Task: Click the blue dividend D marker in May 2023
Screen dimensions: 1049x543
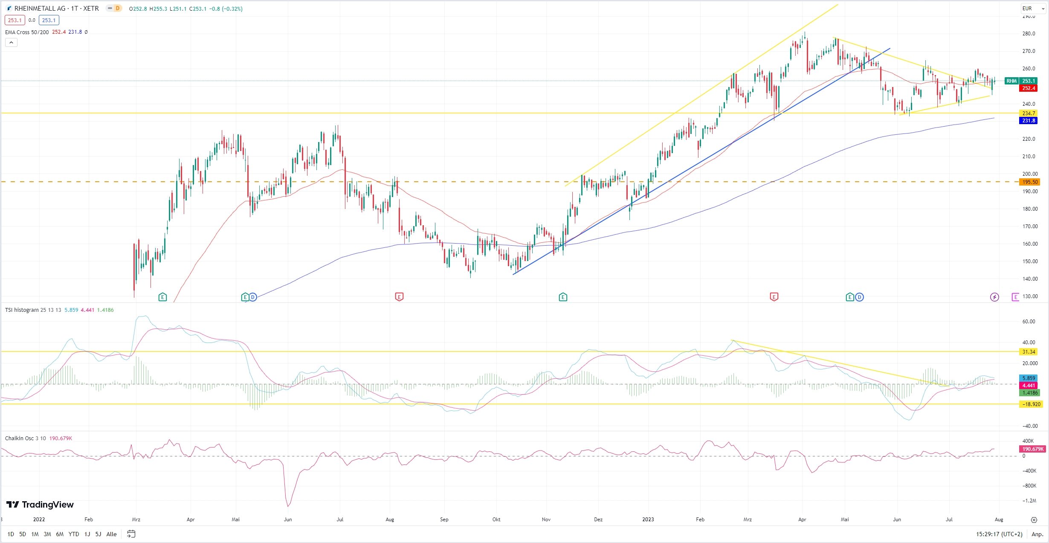Action: click(x=859, y=297)
